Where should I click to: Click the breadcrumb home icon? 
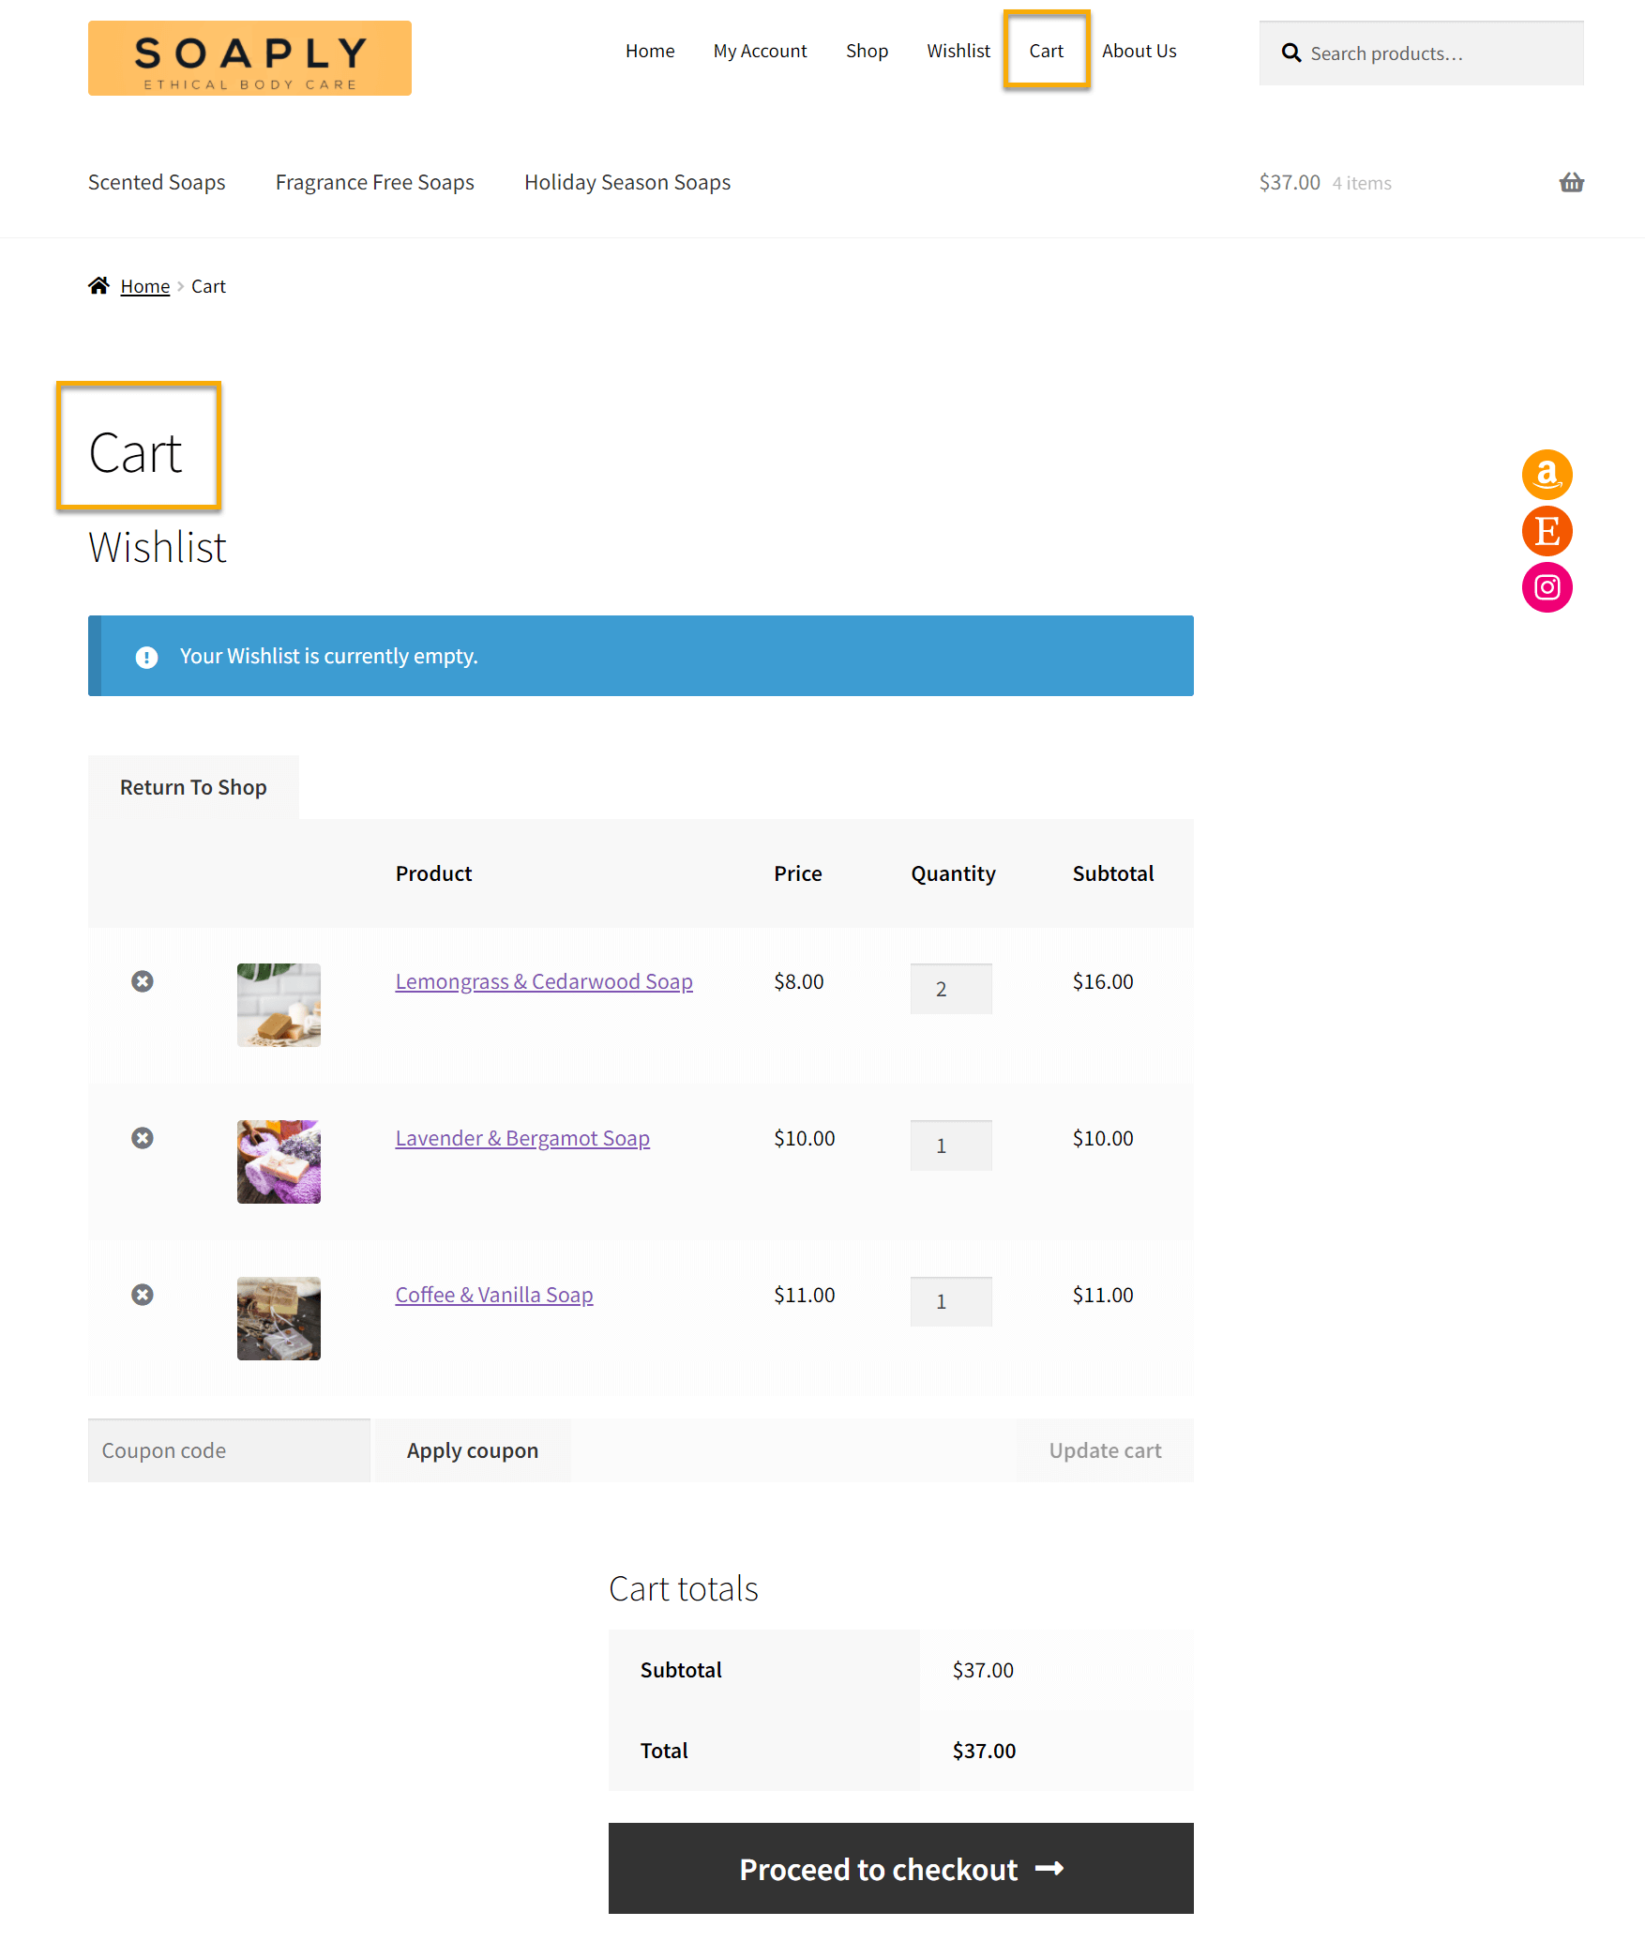coord(98,285)
